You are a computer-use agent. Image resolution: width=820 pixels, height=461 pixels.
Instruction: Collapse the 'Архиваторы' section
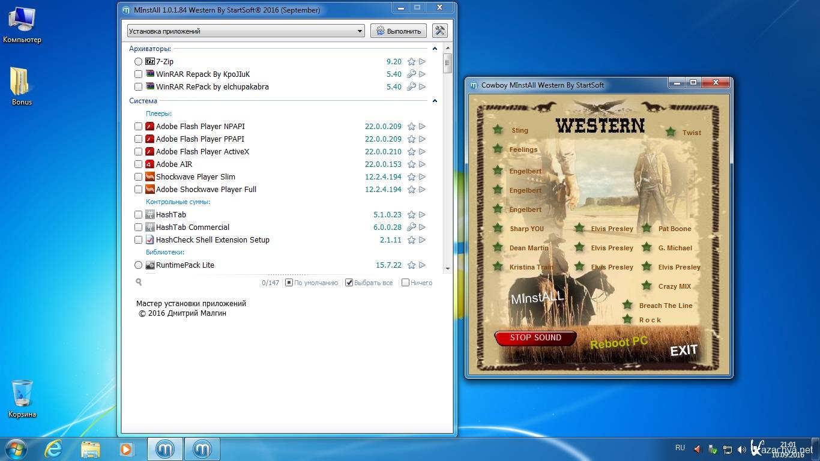tap(435, 49)
